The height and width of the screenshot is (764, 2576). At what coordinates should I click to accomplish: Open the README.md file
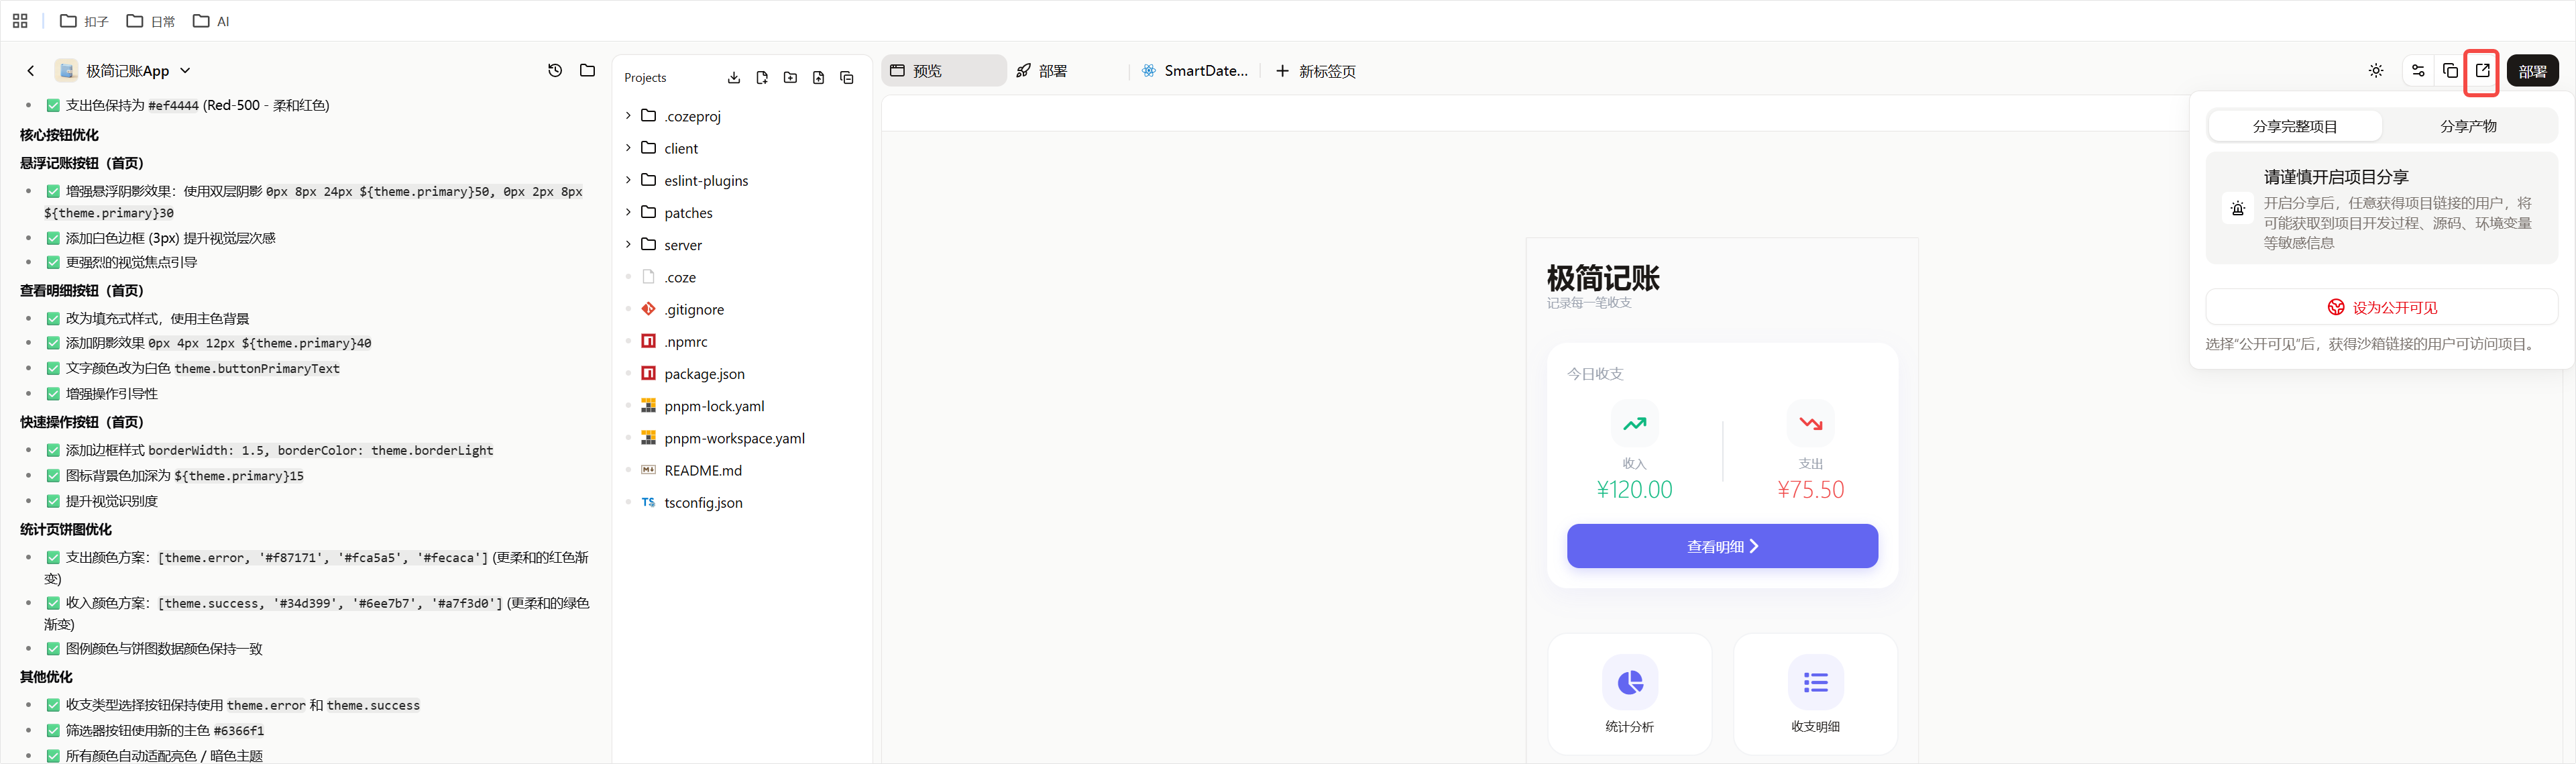(703, 471)
